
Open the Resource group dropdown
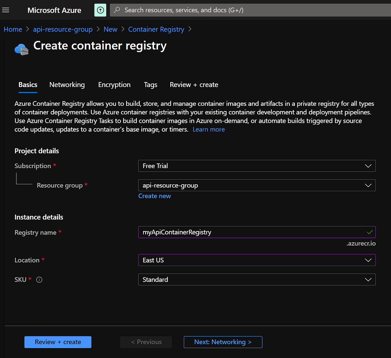coord(257,185)
